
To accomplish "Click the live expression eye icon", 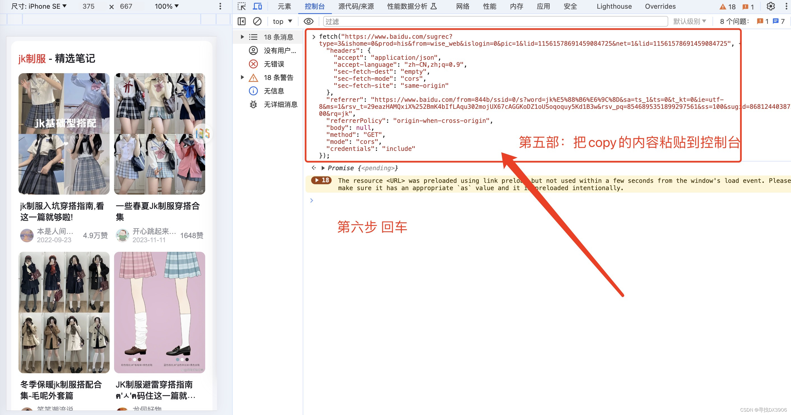I will 308,21.
